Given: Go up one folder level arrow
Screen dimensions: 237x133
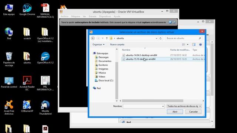Looking at the screenshot, I should [x=107, y=38].
